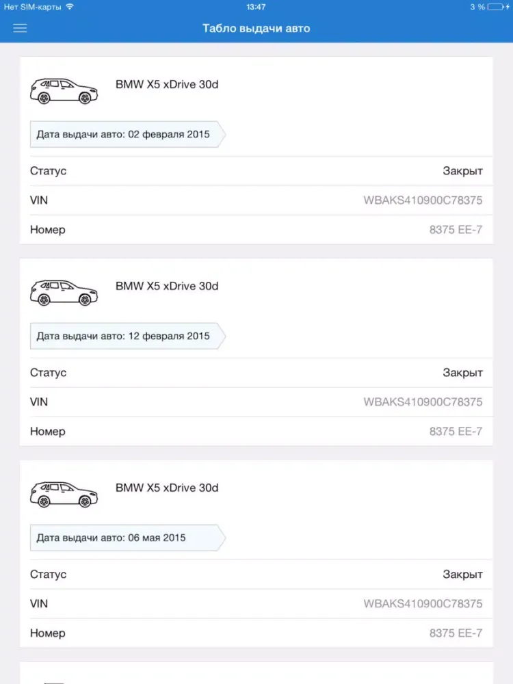The height and width of the screenshot is (684, 513).
Task: Tap the VIN row in first card
Action: pyautogui.click(x=256, y=200)
